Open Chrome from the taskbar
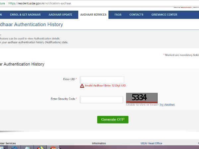The width and height of the screenshot is (199, 149). click(40, 147)
